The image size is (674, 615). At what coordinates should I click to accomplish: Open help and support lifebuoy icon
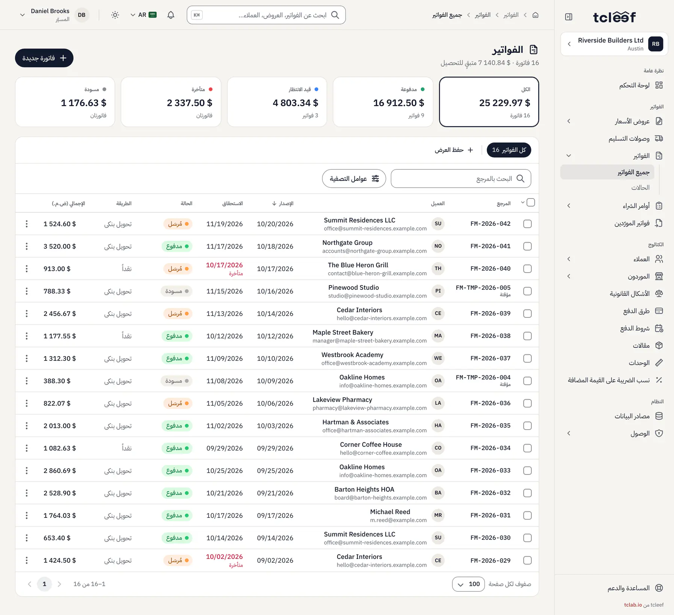tap(659, 588)
